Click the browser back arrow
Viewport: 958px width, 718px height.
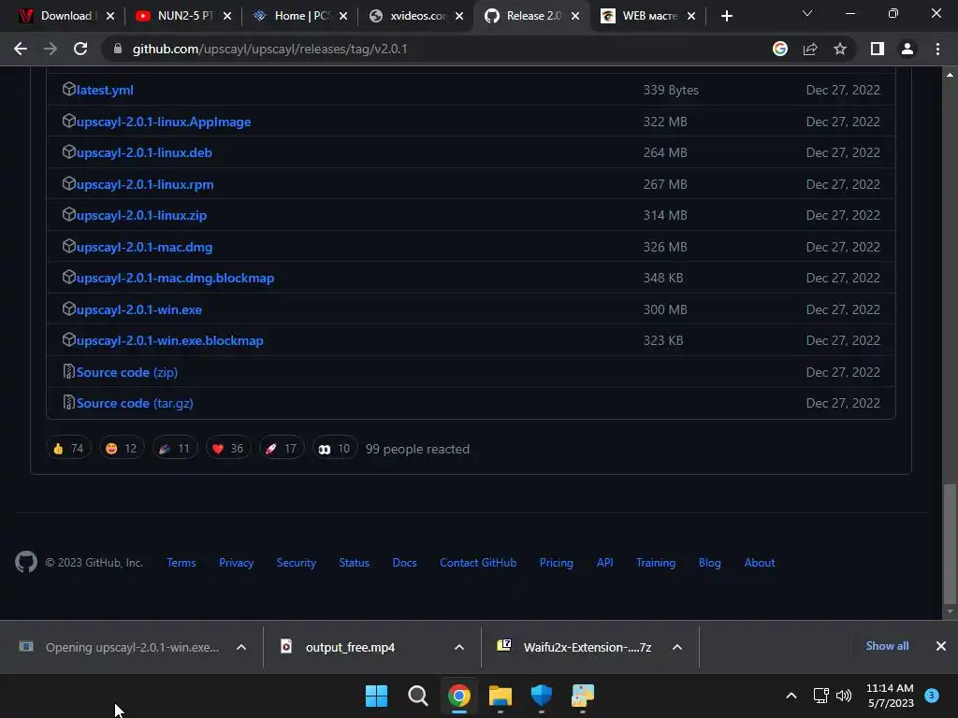[21, 49]
